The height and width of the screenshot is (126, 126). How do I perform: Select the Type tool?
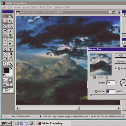coord(10,49)
